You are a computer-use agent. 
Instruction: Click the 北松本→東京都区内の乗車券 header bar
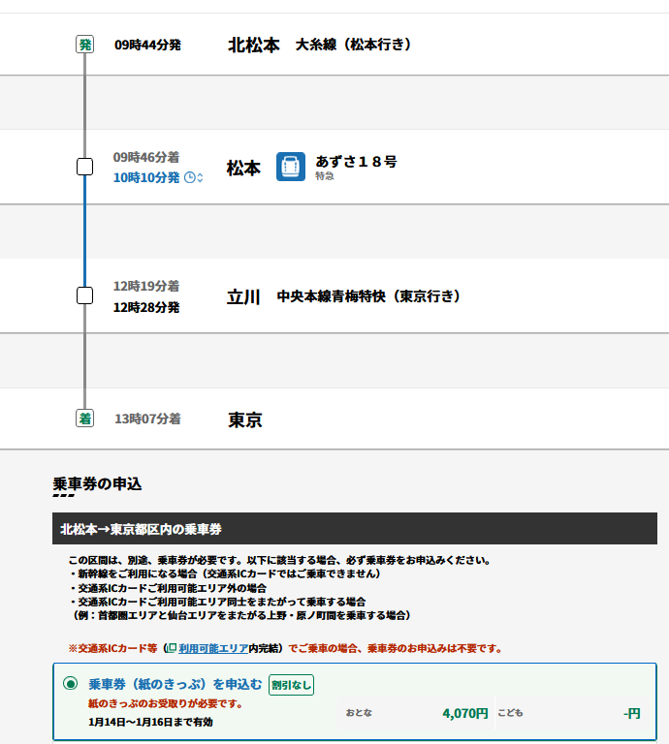(355, 529)
